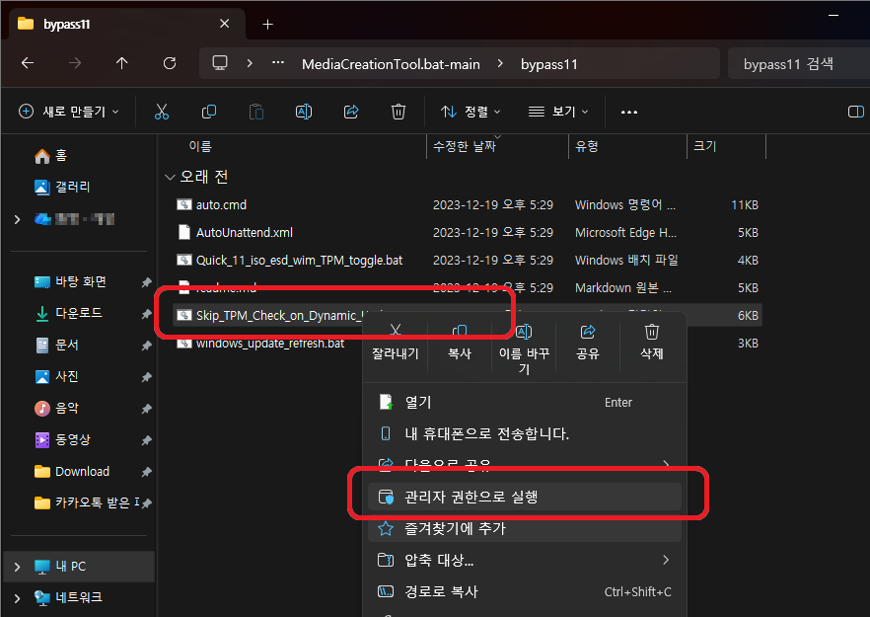Go up one folder level
The width and height of the screenshot is (870, 617).
[122, 63]
